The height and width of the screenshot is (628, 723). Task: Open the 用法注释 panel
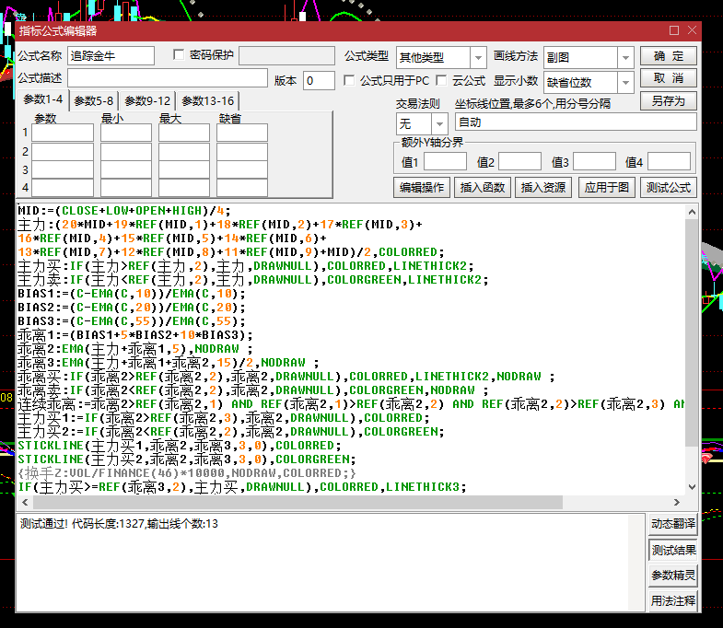click(x=672, y=601)
